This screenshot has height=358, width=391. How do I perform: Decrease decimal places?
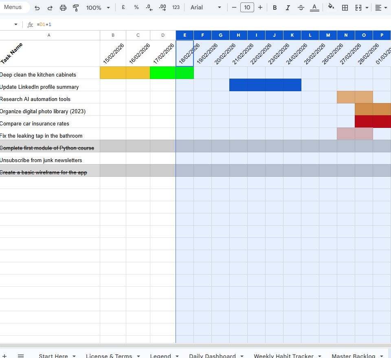click(x=148, y=7)
